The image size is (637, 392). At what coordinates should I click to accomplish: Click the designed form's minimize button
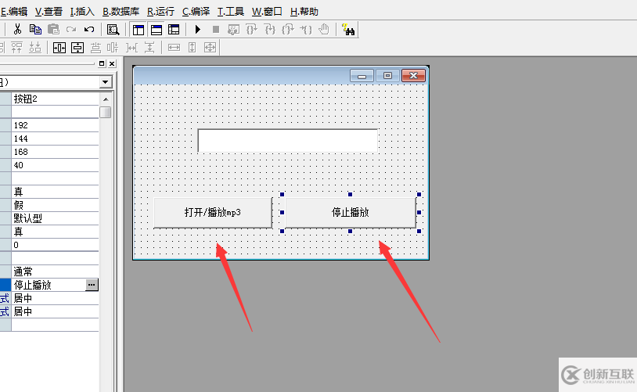[362, 76]
